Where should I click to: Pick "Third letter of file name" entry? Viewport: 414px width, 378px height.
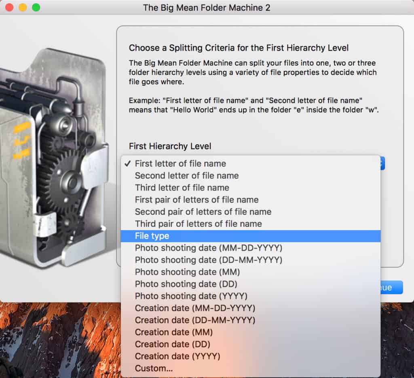[182, 188]
